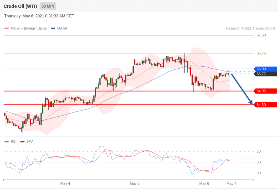Click the blue MA 50 legend swatch
This screenshot has width=278, height=189.
click(53, 28)
